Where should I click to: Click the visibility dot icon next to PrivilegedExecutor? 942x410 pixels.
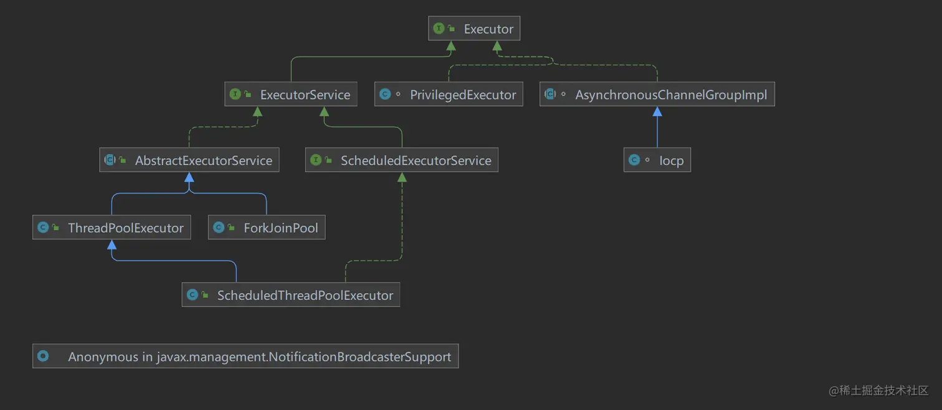397,94
